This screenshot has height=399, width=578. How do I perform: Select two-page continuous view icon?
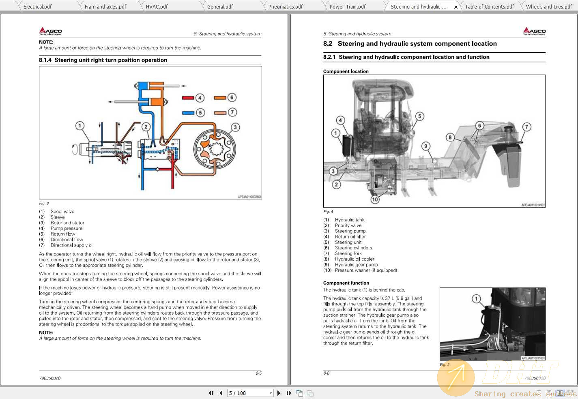click(570, 393)
